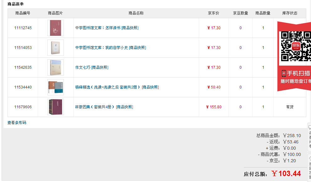Open thumbnail of 作文七巧 book cover
This screenshot has height=182, width=311.
[56, 67]
